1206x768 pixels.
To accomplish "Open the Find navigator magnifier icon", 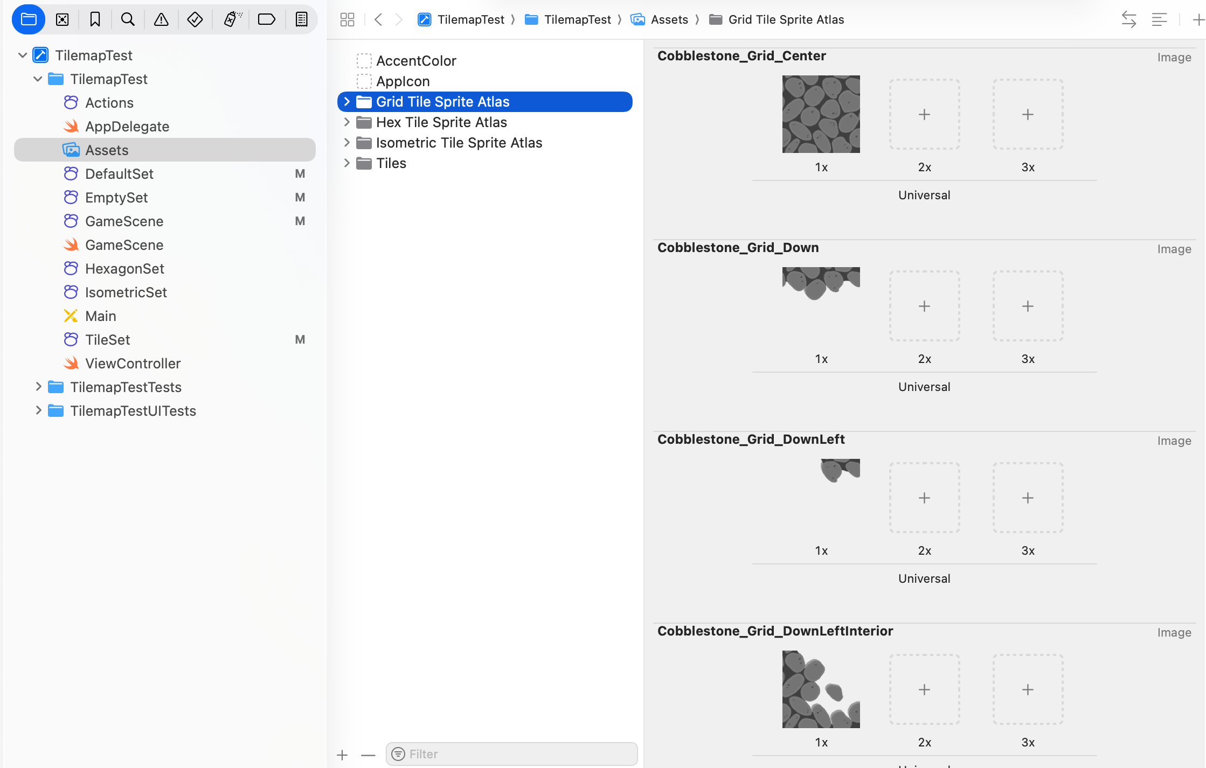I will point(128,20).
